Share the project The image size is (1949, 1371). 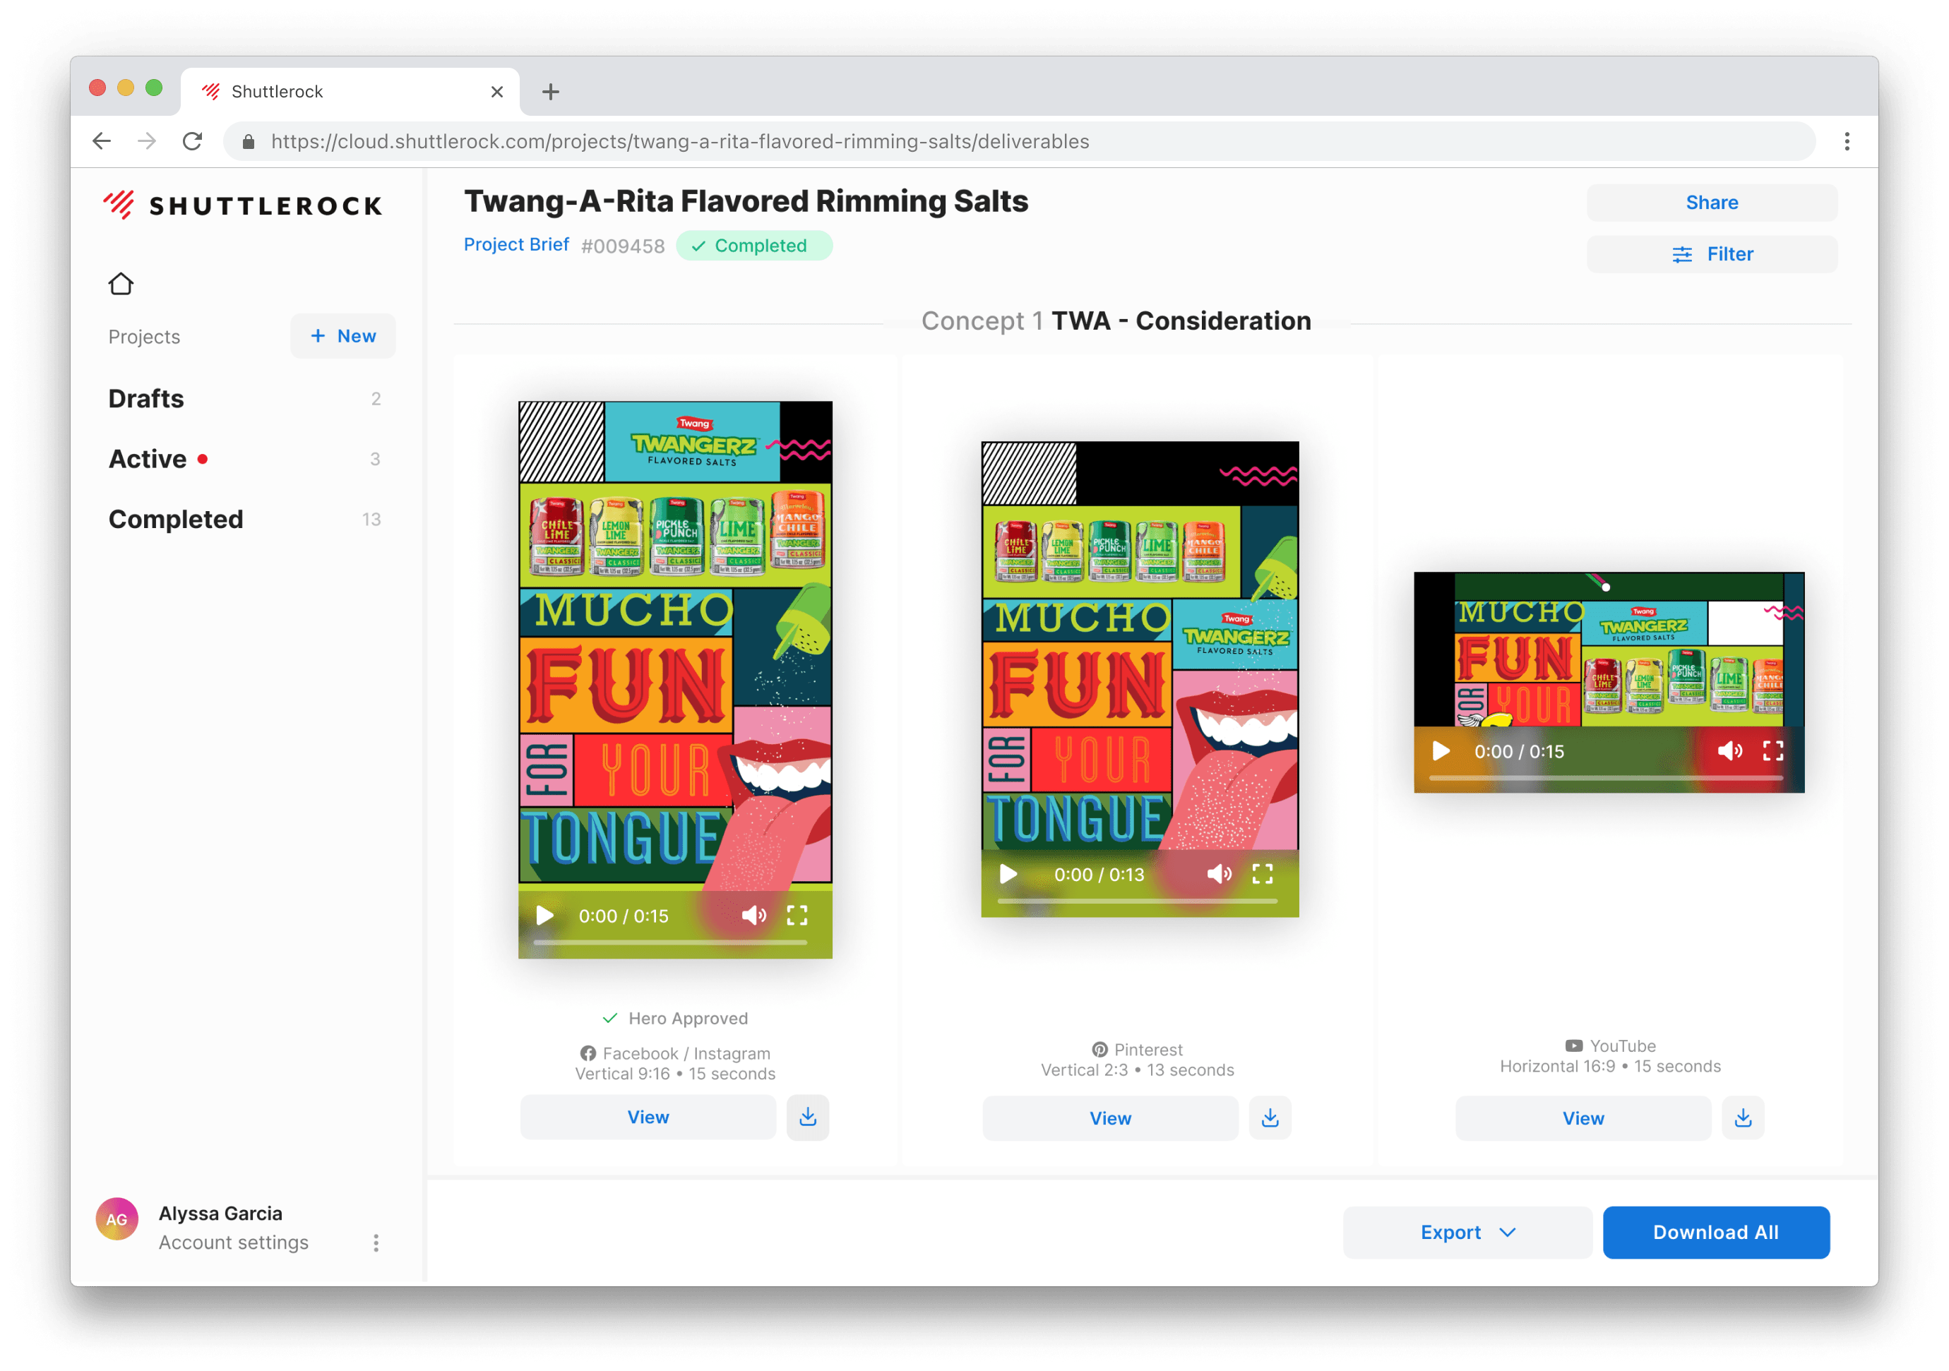[1712, 203]
